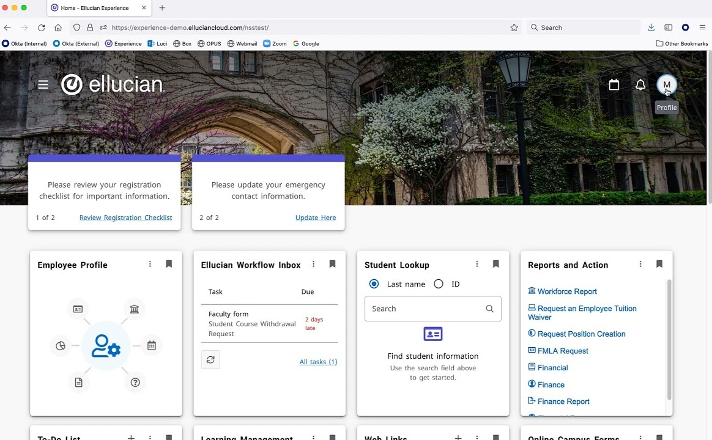
Task: Click the All tasks (1) link
Action: pyautogui.click(x=318, y=361)
